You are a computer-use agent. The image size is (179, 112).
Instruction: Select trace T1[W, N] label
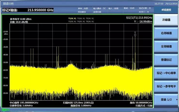point(72,19)
